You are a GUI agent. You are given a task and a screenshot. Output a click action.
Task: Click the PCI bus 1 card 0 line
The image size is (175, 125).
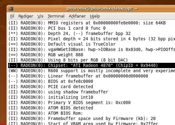point(57,28)
